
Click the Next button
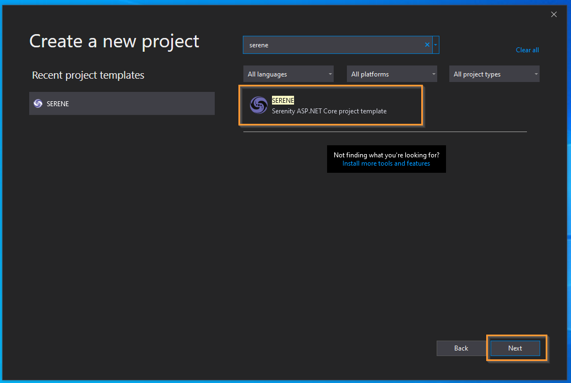coord(515,348)
